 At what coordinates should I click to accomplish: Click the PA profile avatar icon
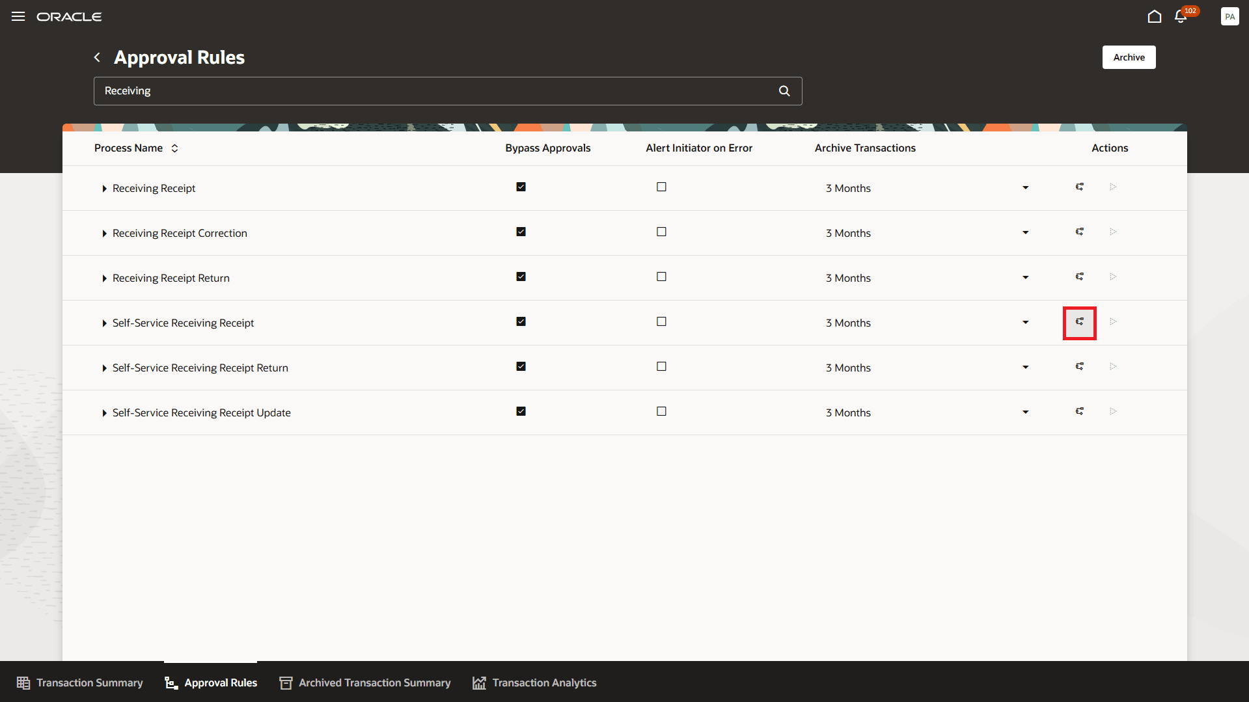(1229, 16)
